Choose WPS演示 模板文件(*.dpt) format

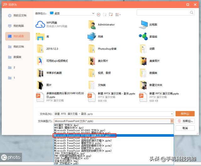click(x=114, y=128)
